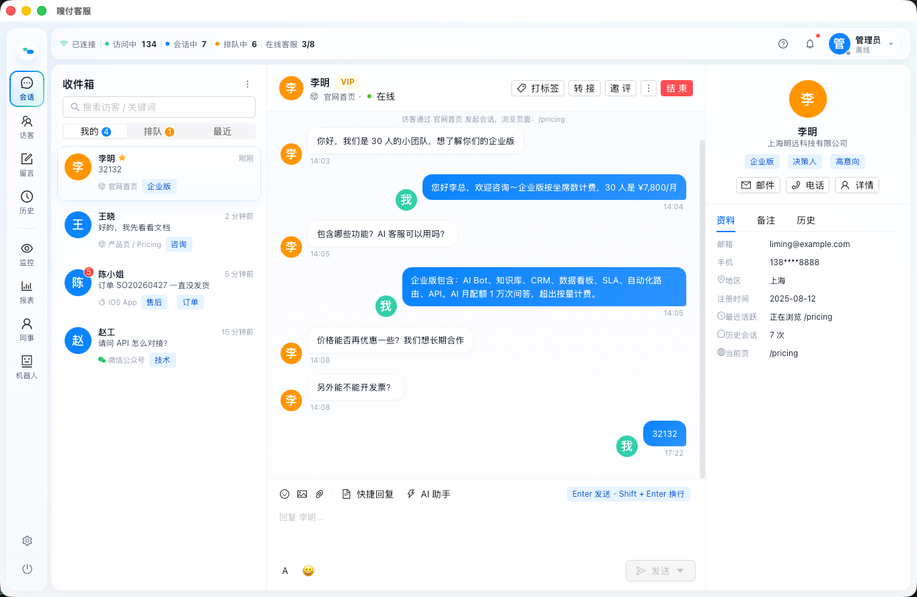Open settings gear in sidebar

click(27, 541)
